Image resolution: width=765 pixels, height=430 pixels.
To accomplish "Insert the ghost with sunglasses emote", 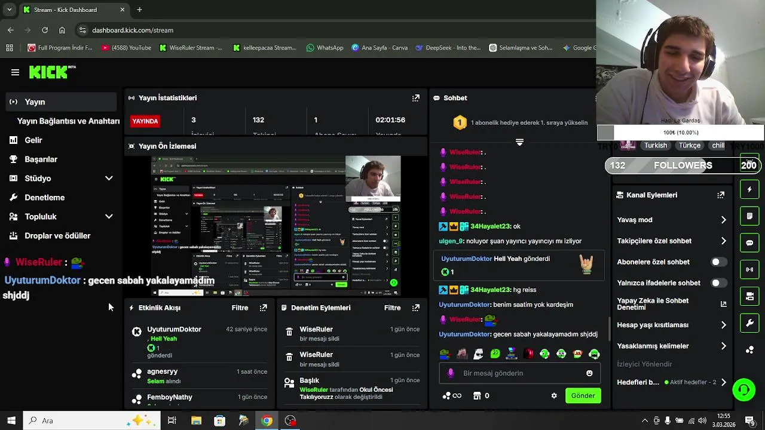I will (x=478, y=354).
